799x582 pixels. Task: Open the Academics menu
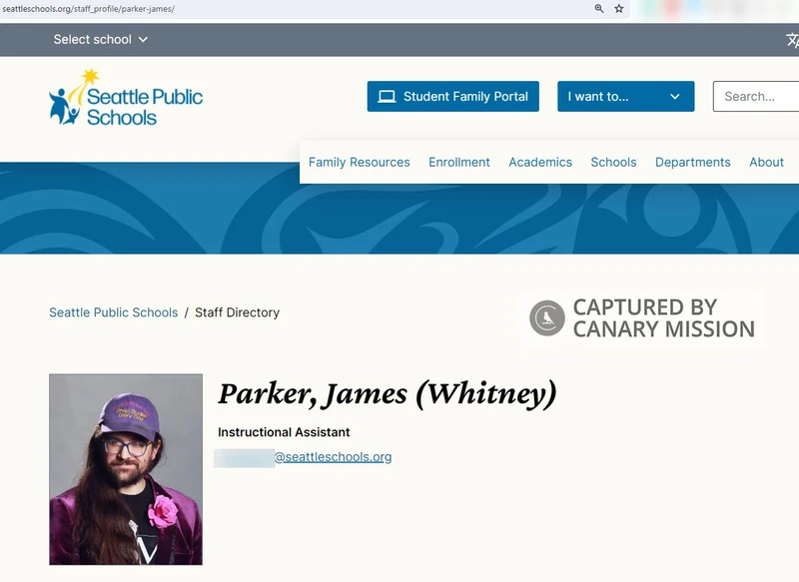tap(540, 162)
